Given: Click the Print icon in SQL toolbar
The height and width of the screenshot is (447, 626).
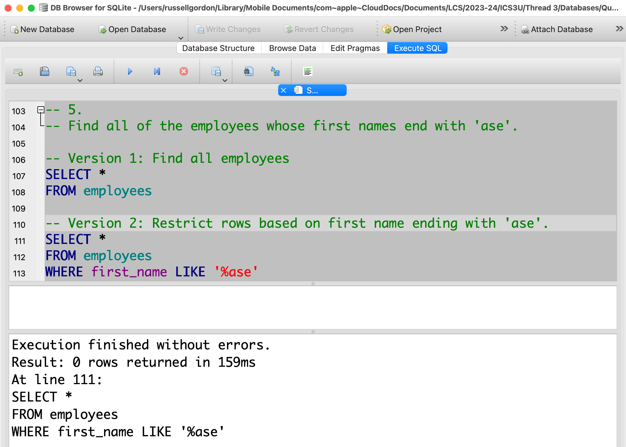Looking at the screenshot, I should click(98, 72).
